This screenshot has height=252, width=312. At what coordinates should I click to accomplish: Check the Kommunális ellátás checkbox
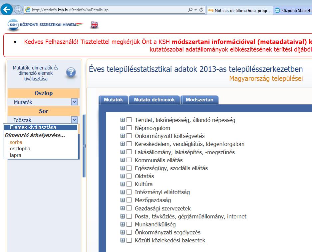point(129,160)
